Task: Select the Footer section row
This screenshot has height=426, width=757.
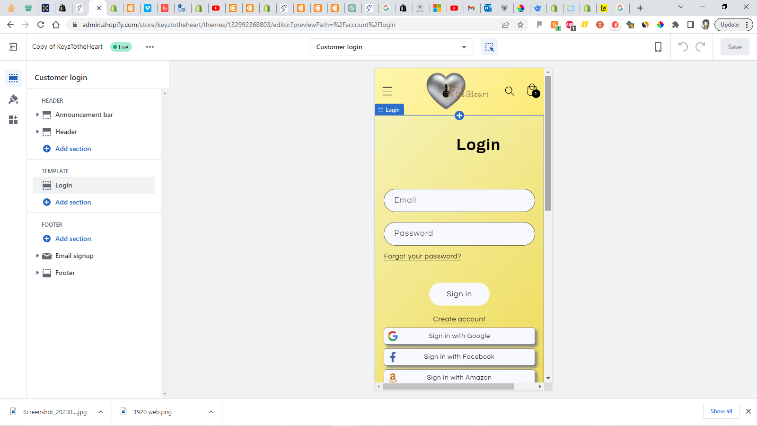Action: [x=94, y=273]
